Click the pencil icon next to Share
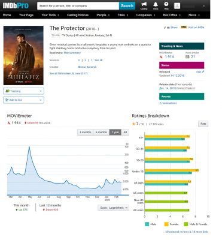This screenshot has height=240, width=222. [165, 28]
